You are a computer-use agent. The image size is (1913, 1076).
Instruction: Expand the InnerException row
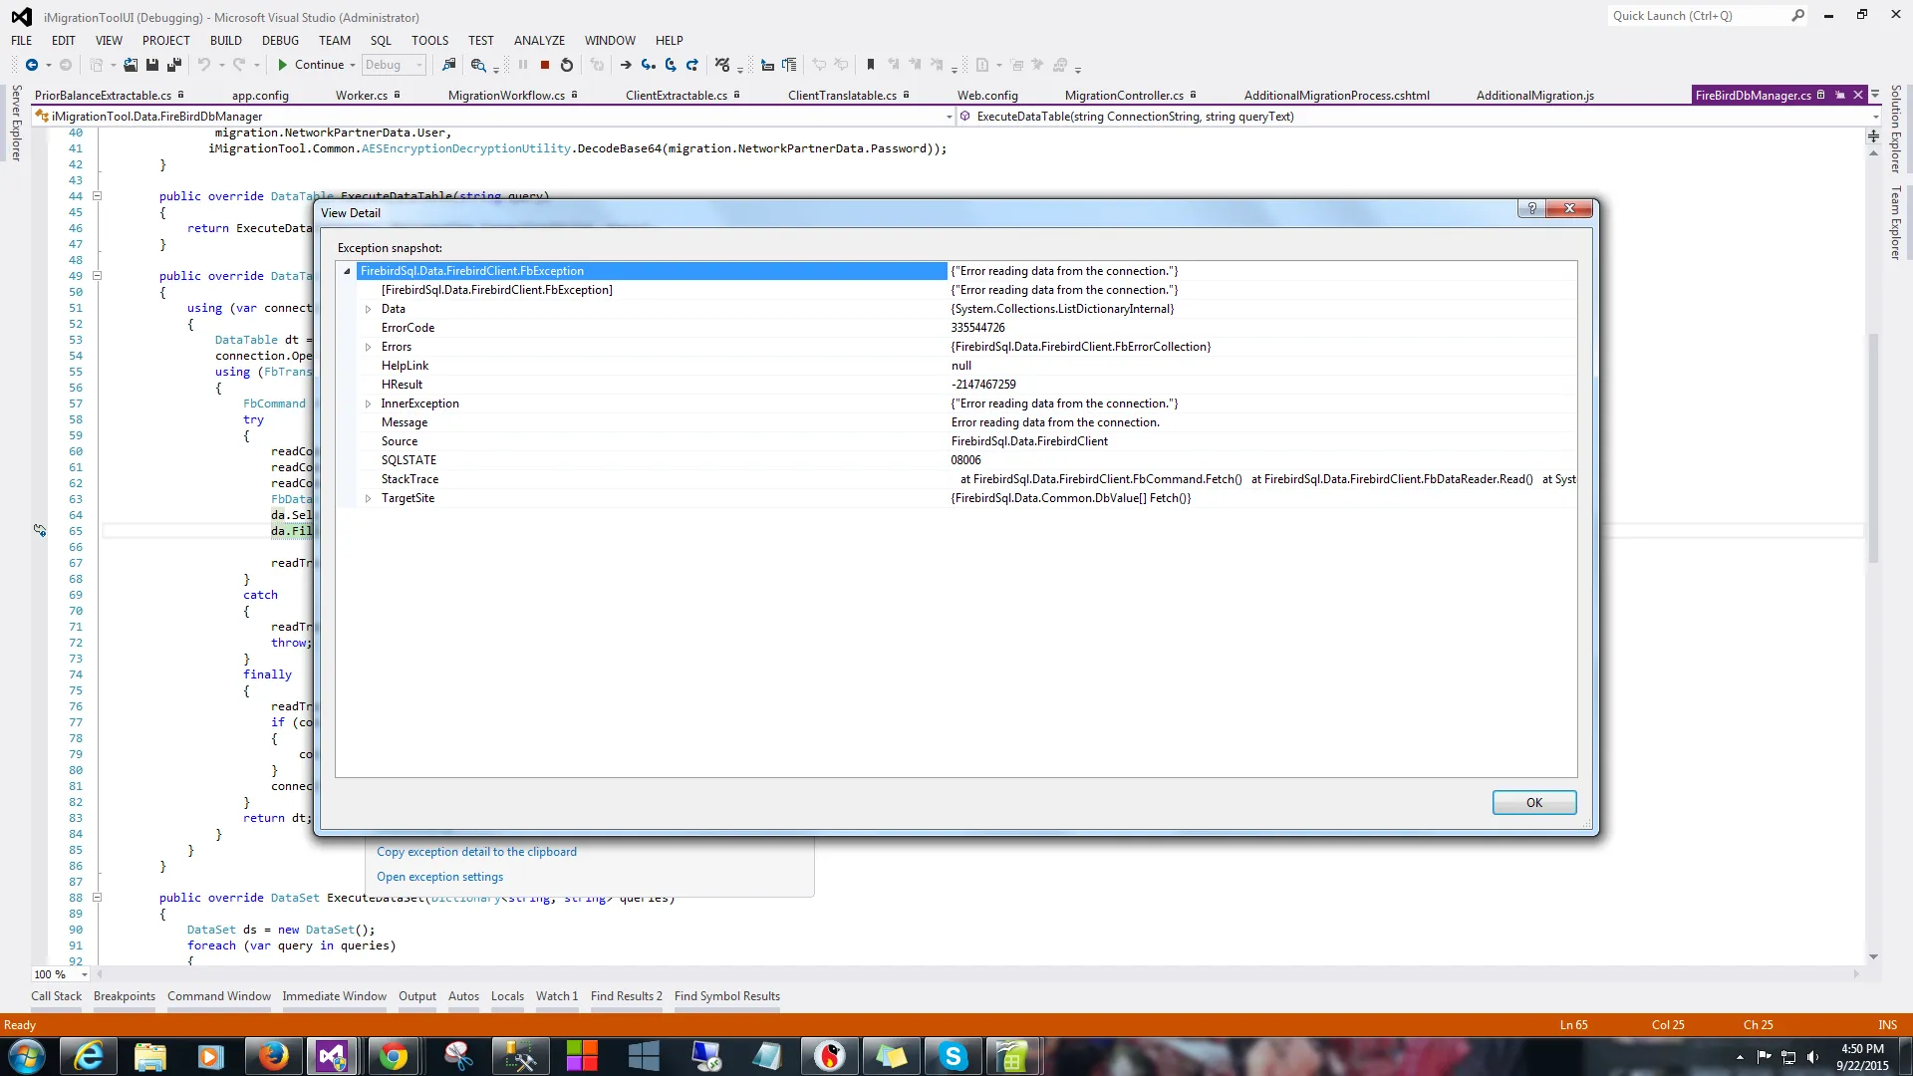click(368, 403)
